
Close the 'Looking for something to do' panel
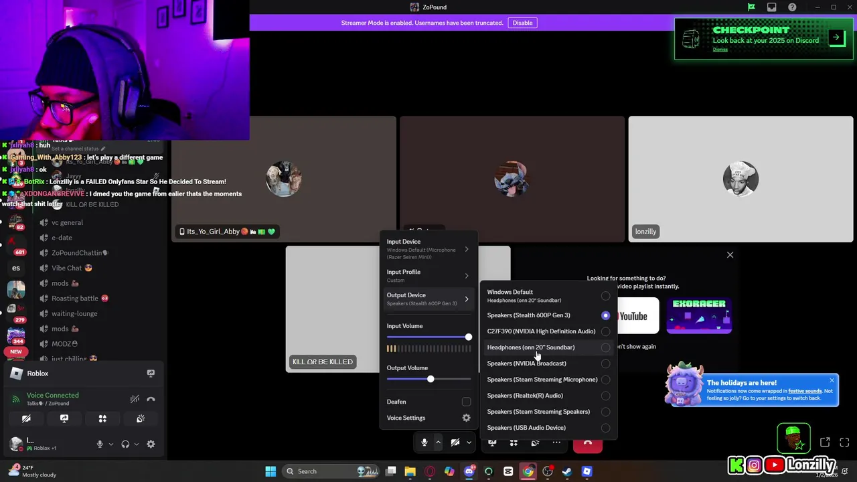[x=730, y=255]
